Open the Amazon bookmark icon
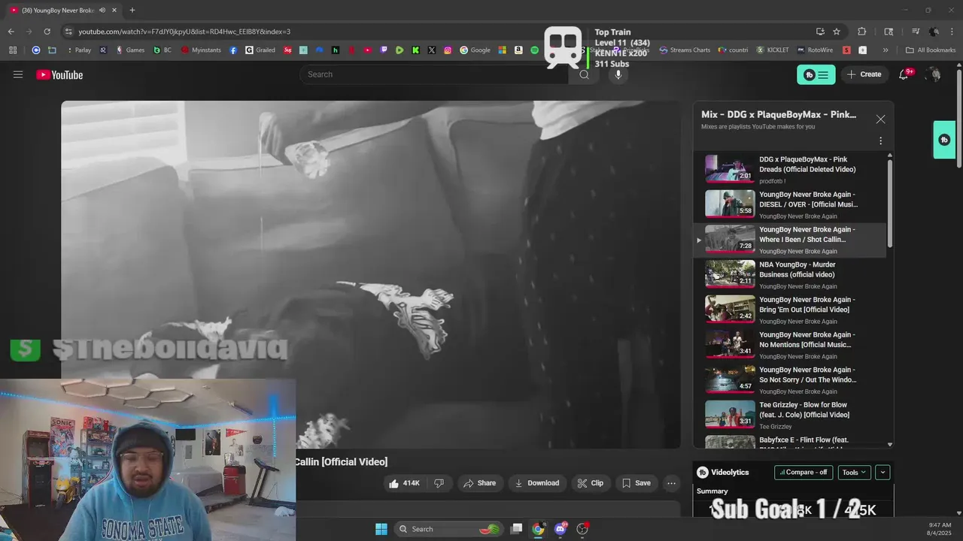Screen dimensions: 963x541 [518, 50]
